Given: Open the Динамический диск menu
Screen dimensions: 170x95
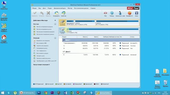Looking at the screenshot, I should pyautogui.click(x=59, y=8).
